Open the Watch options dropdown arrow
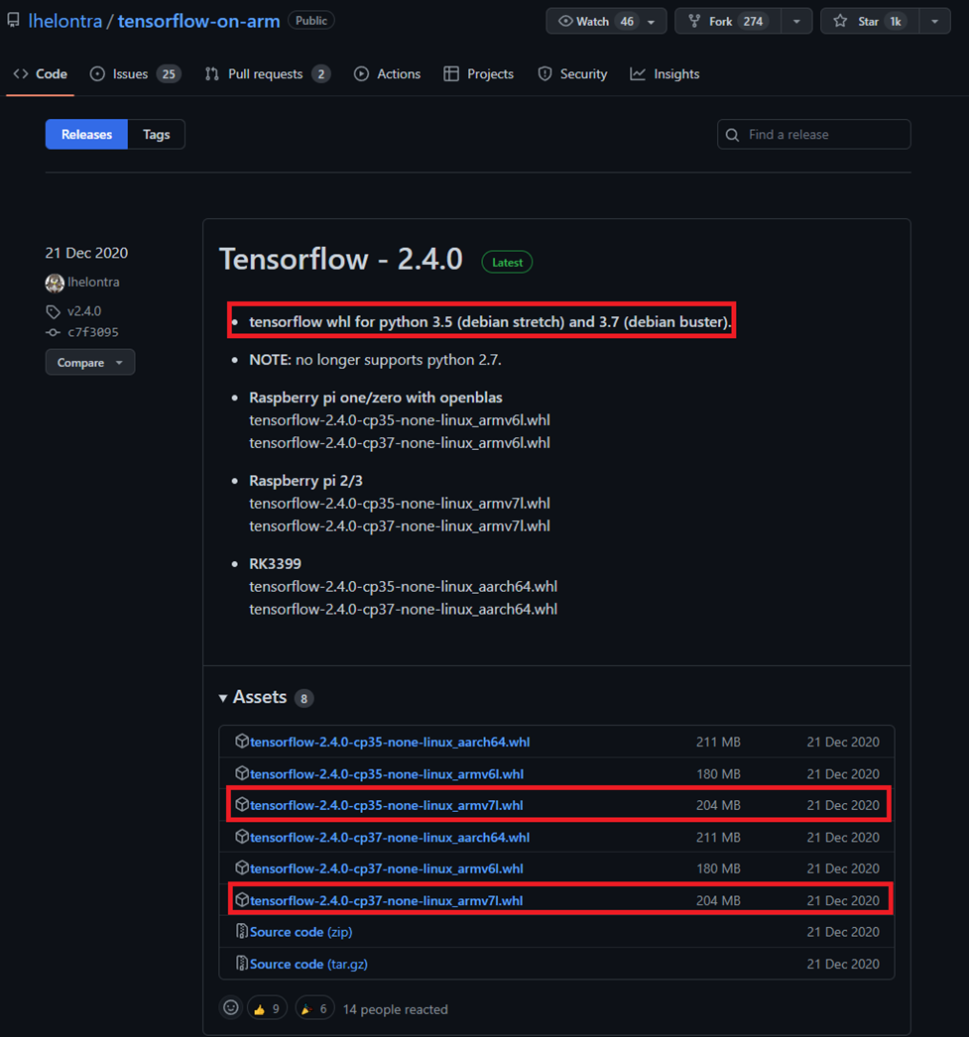The width and height of the screenshot is (969, 1037). pos(652,21)
